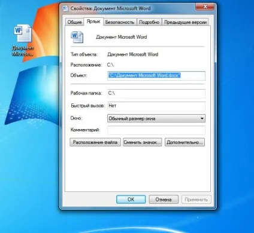Screen dimensions: 254x233
Task: Cancel with the Отмена button
Action: tap(164, 200)
